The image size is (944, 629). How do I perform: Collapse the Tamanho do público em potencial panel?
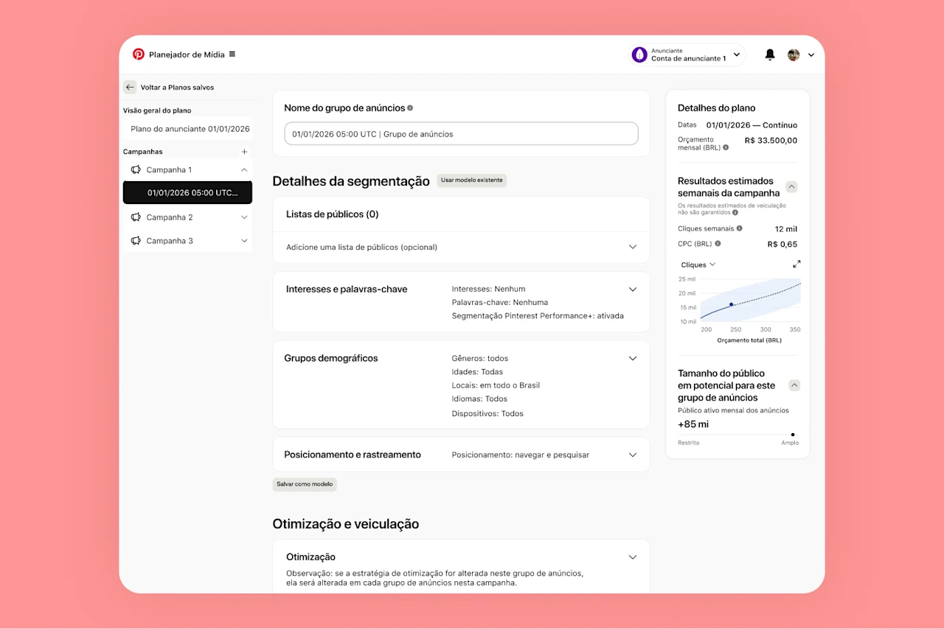[x=794, y=384]
